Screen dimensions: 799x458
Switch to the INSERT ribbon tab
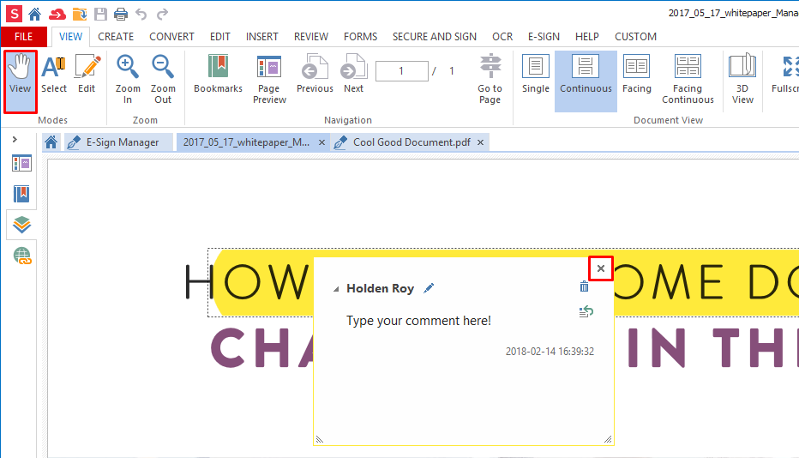pos(262,37)
